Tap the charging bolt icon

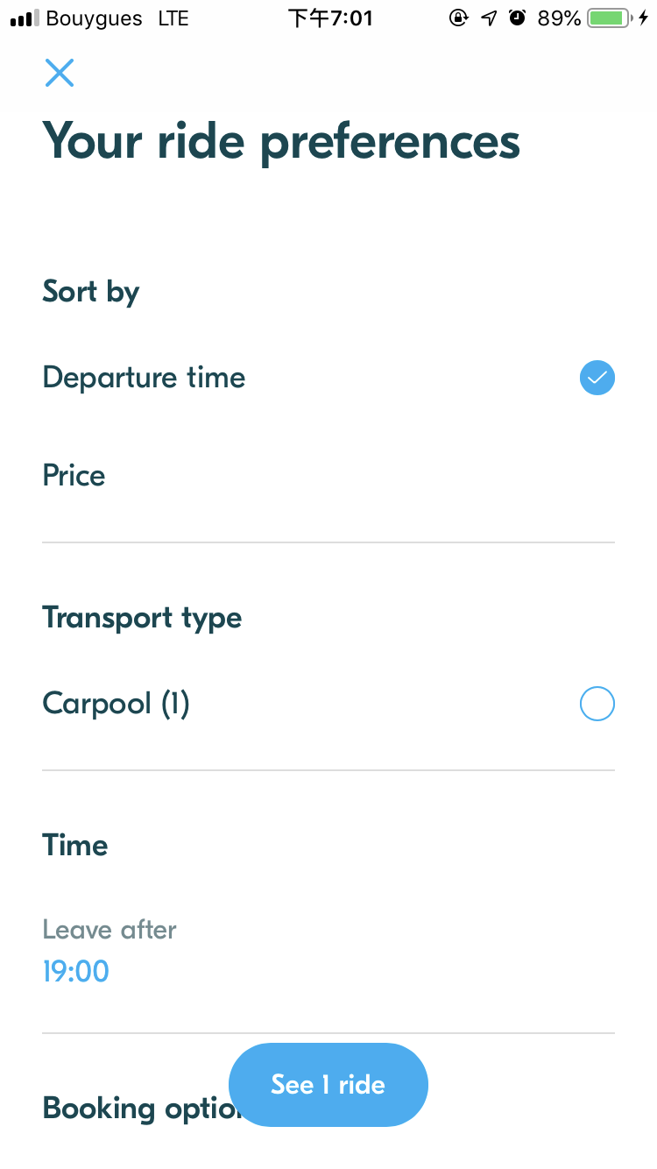coord(644,18)
